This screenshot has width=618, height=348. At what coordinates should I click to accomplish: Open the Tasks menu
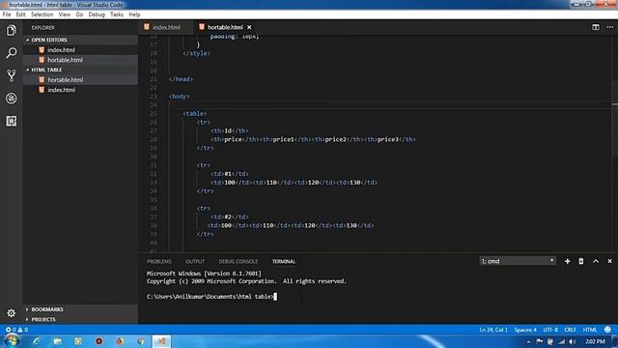[x=116, y=14]
